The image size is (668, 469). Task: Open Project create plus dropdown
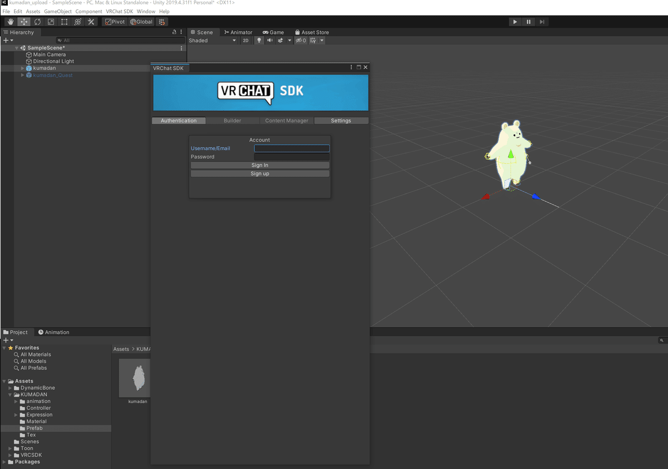click(x=8, y=340)
